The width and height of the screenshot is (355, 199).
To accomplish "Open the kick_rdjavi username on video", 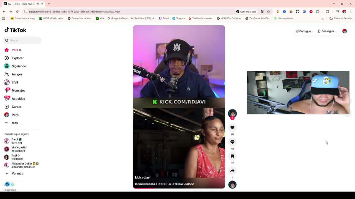I will [143, 177].
